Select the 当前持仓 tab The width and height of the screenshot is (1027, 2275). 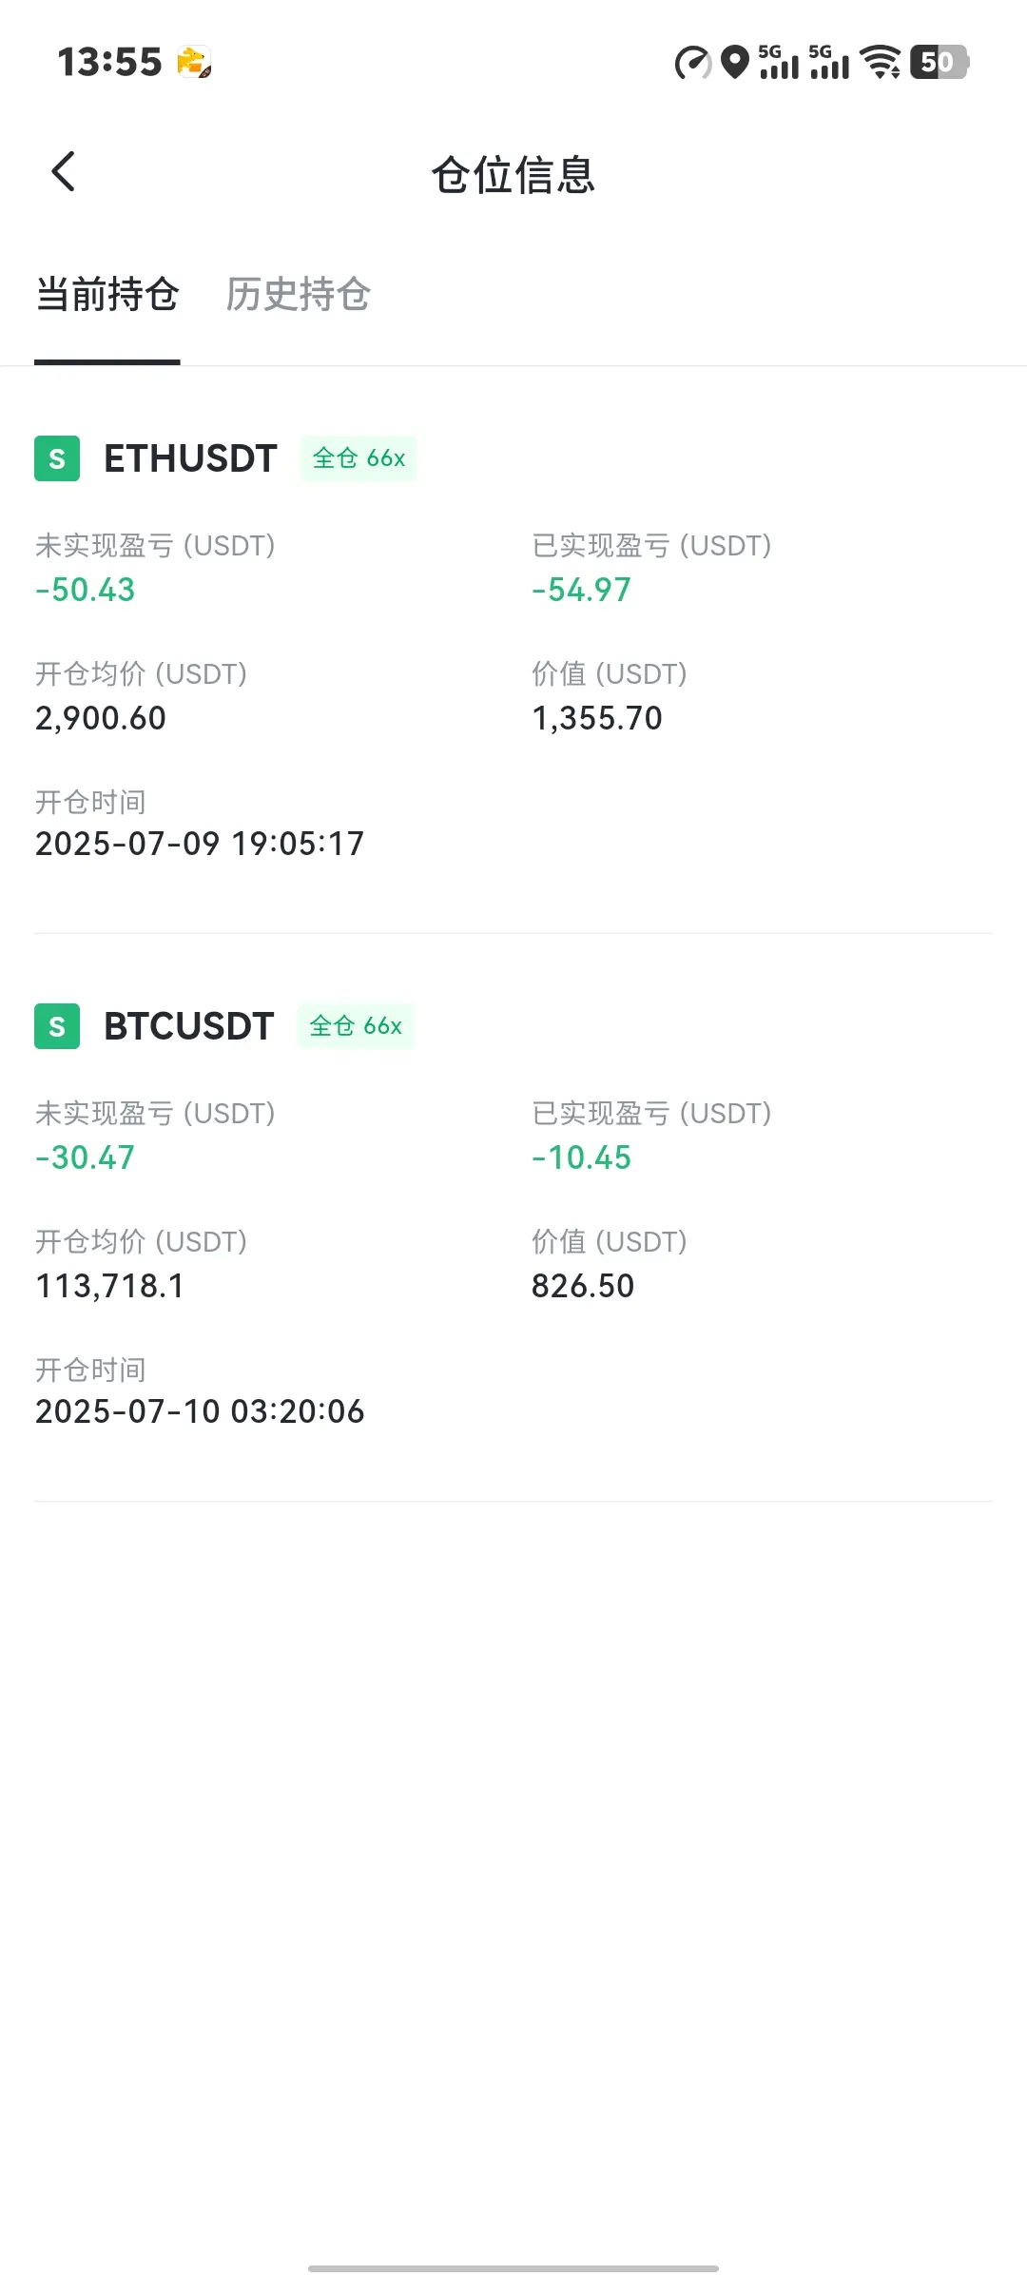[x=107, y=294]
